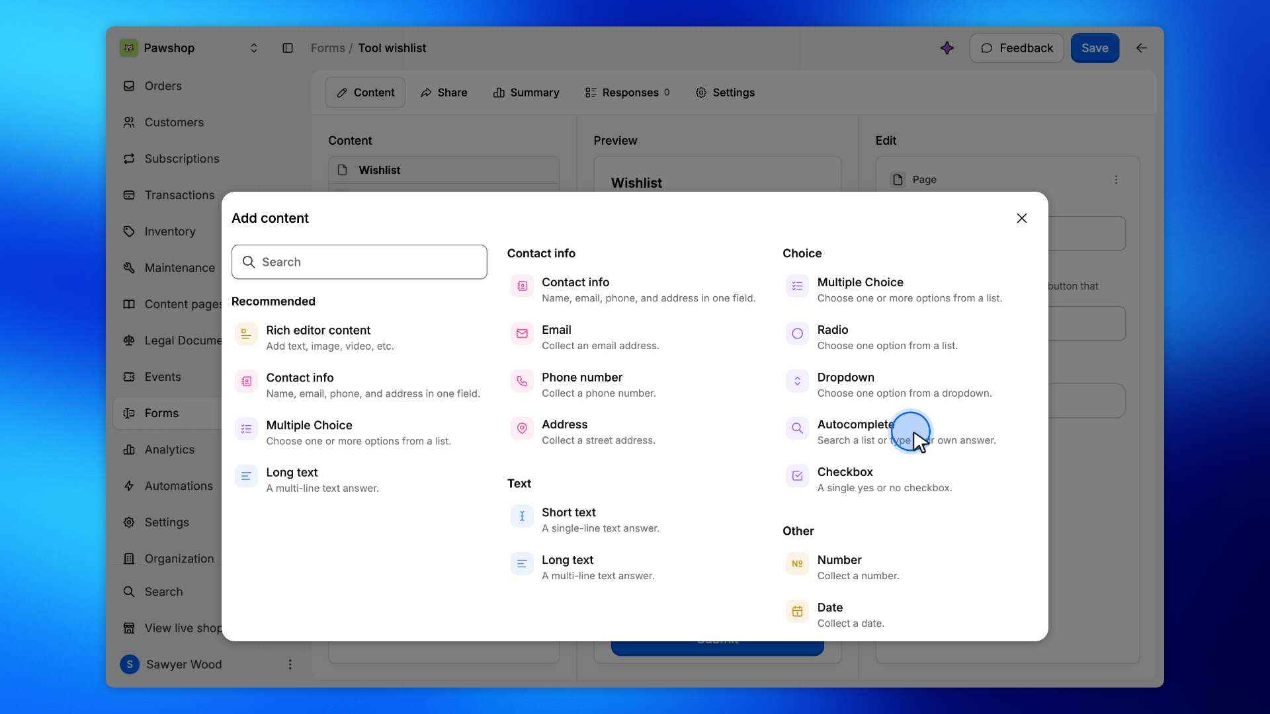Click the sidebar Search magnifier icon
The height and width of the screenshot is (714, 1270).
click(x=129, y=592)
